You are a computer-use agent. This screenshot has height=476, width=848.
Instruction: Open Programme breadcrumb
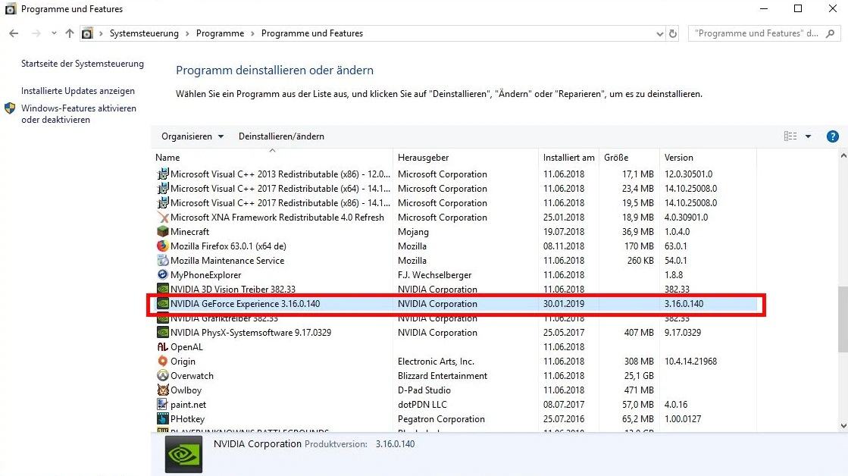coord(220,33)
